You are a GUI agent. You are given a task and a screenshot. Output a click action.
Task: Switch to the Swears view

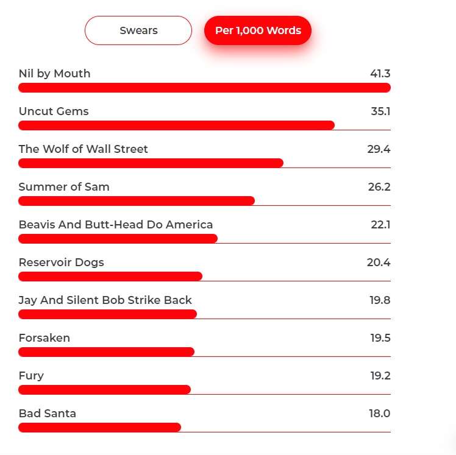(138, 30)
